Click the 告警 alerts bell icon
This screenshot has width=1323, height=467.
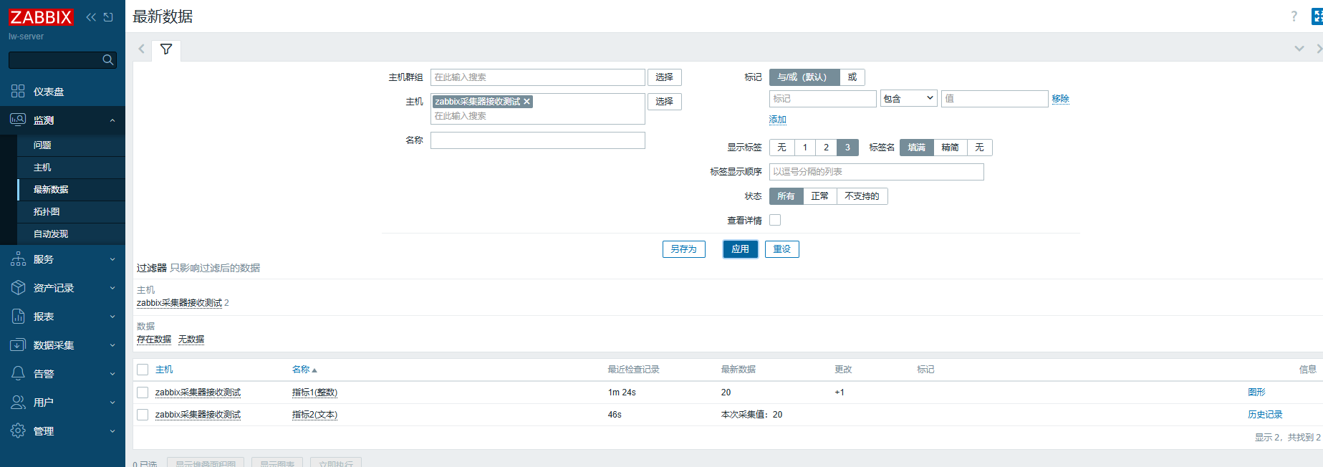pos(18,374)
